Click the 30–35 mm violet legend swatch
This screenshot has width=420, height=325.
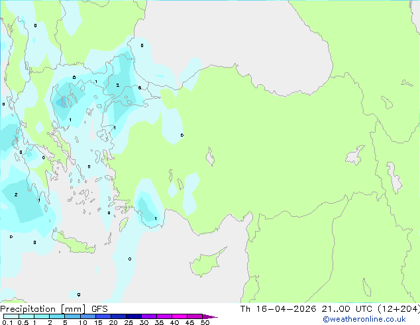tap(149, 316)
